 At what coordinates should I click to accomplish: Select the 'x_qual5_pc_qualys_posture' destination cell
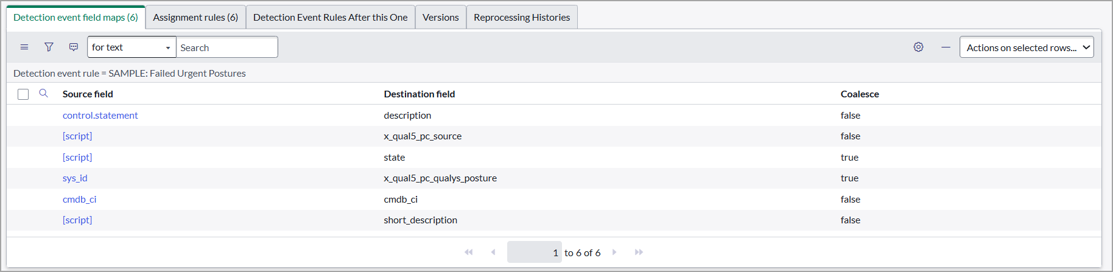click(440, 178)
